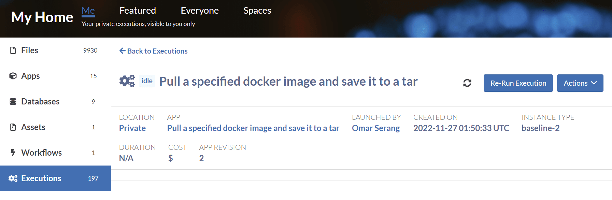Click the Apps cube icon
The width and height of the screenshot is (612, 200).
tap(13, 76)
